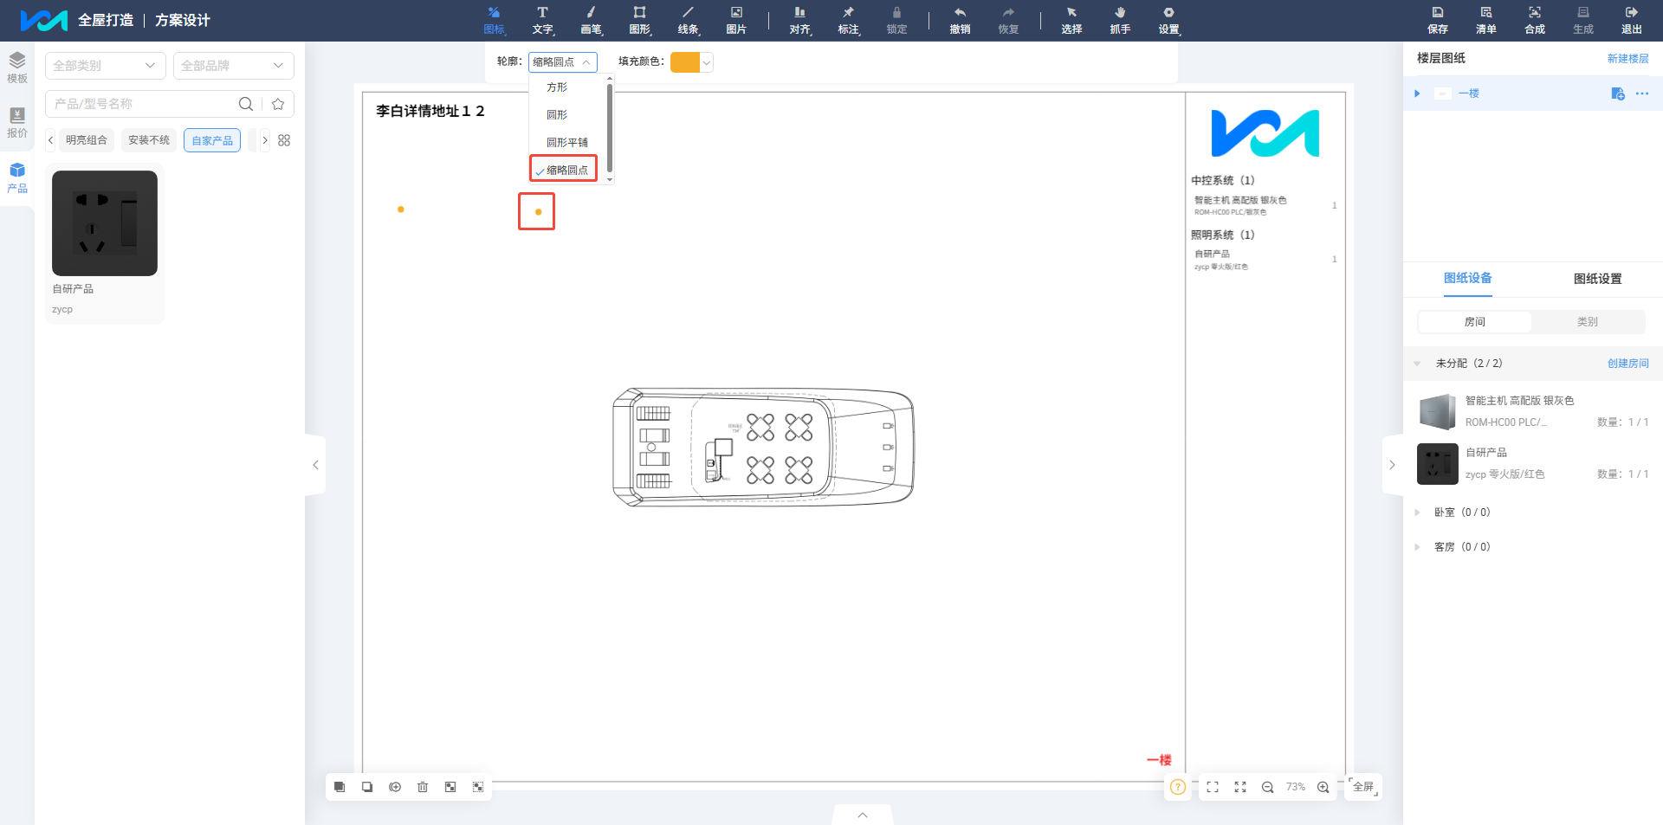The image size is (1663, 825).
Task: Select the 标注 annotation tool
Action: [x=849, y=20]
